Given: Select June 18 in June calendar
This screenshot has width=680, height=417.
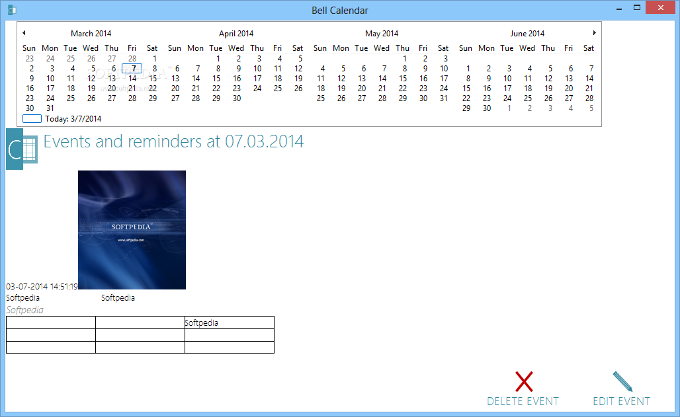Looking at the screenshot, I should click(x=528, y=89).
